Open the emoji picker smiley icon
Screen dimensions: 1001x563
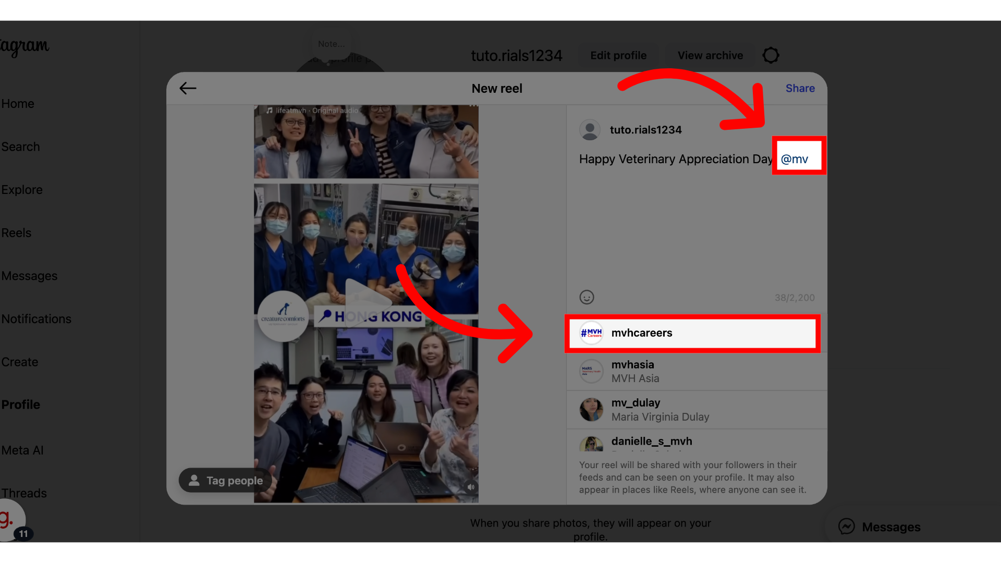[587, 297]
